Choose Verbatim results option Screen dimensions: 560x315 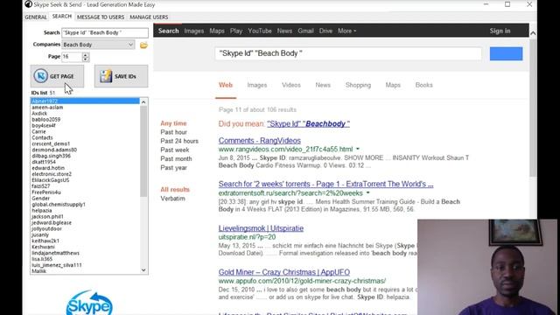(x=173, y=199)
